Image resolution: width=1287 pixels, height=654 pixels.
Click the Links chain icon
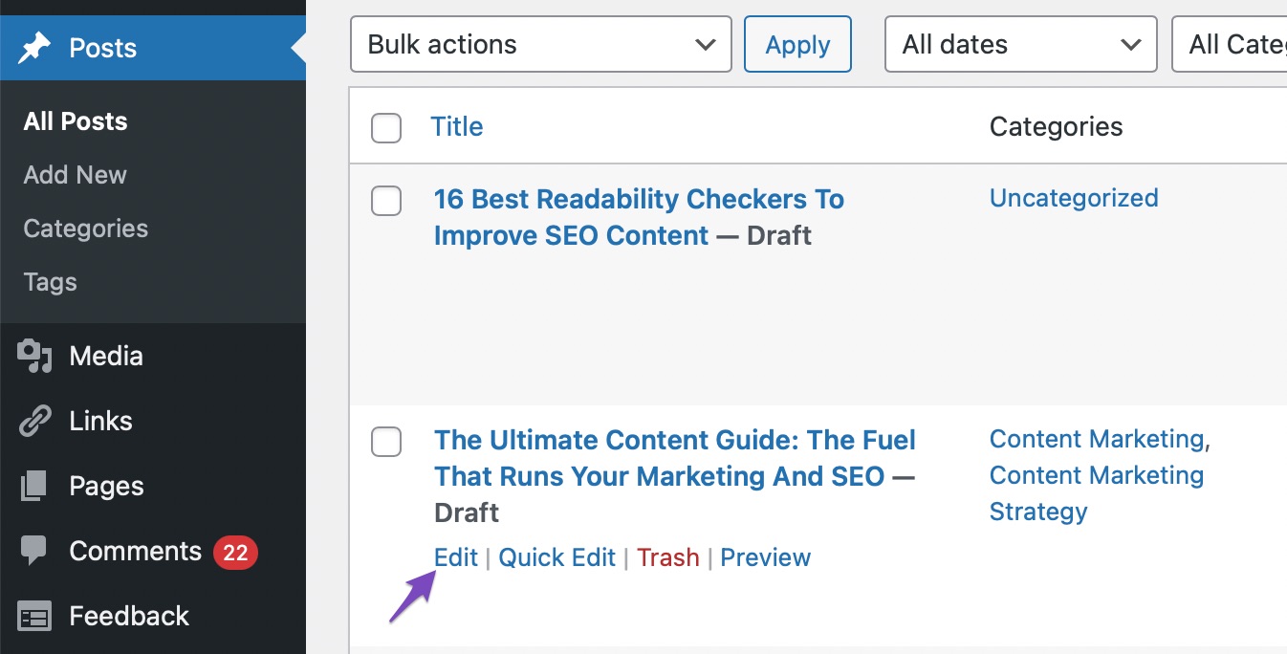34,421
